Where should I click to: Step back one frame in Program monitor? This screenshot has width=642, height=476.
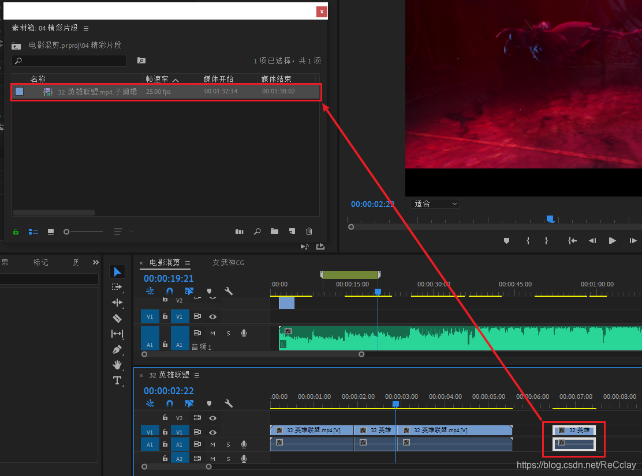pyautogui.click(x=592, y=241)
